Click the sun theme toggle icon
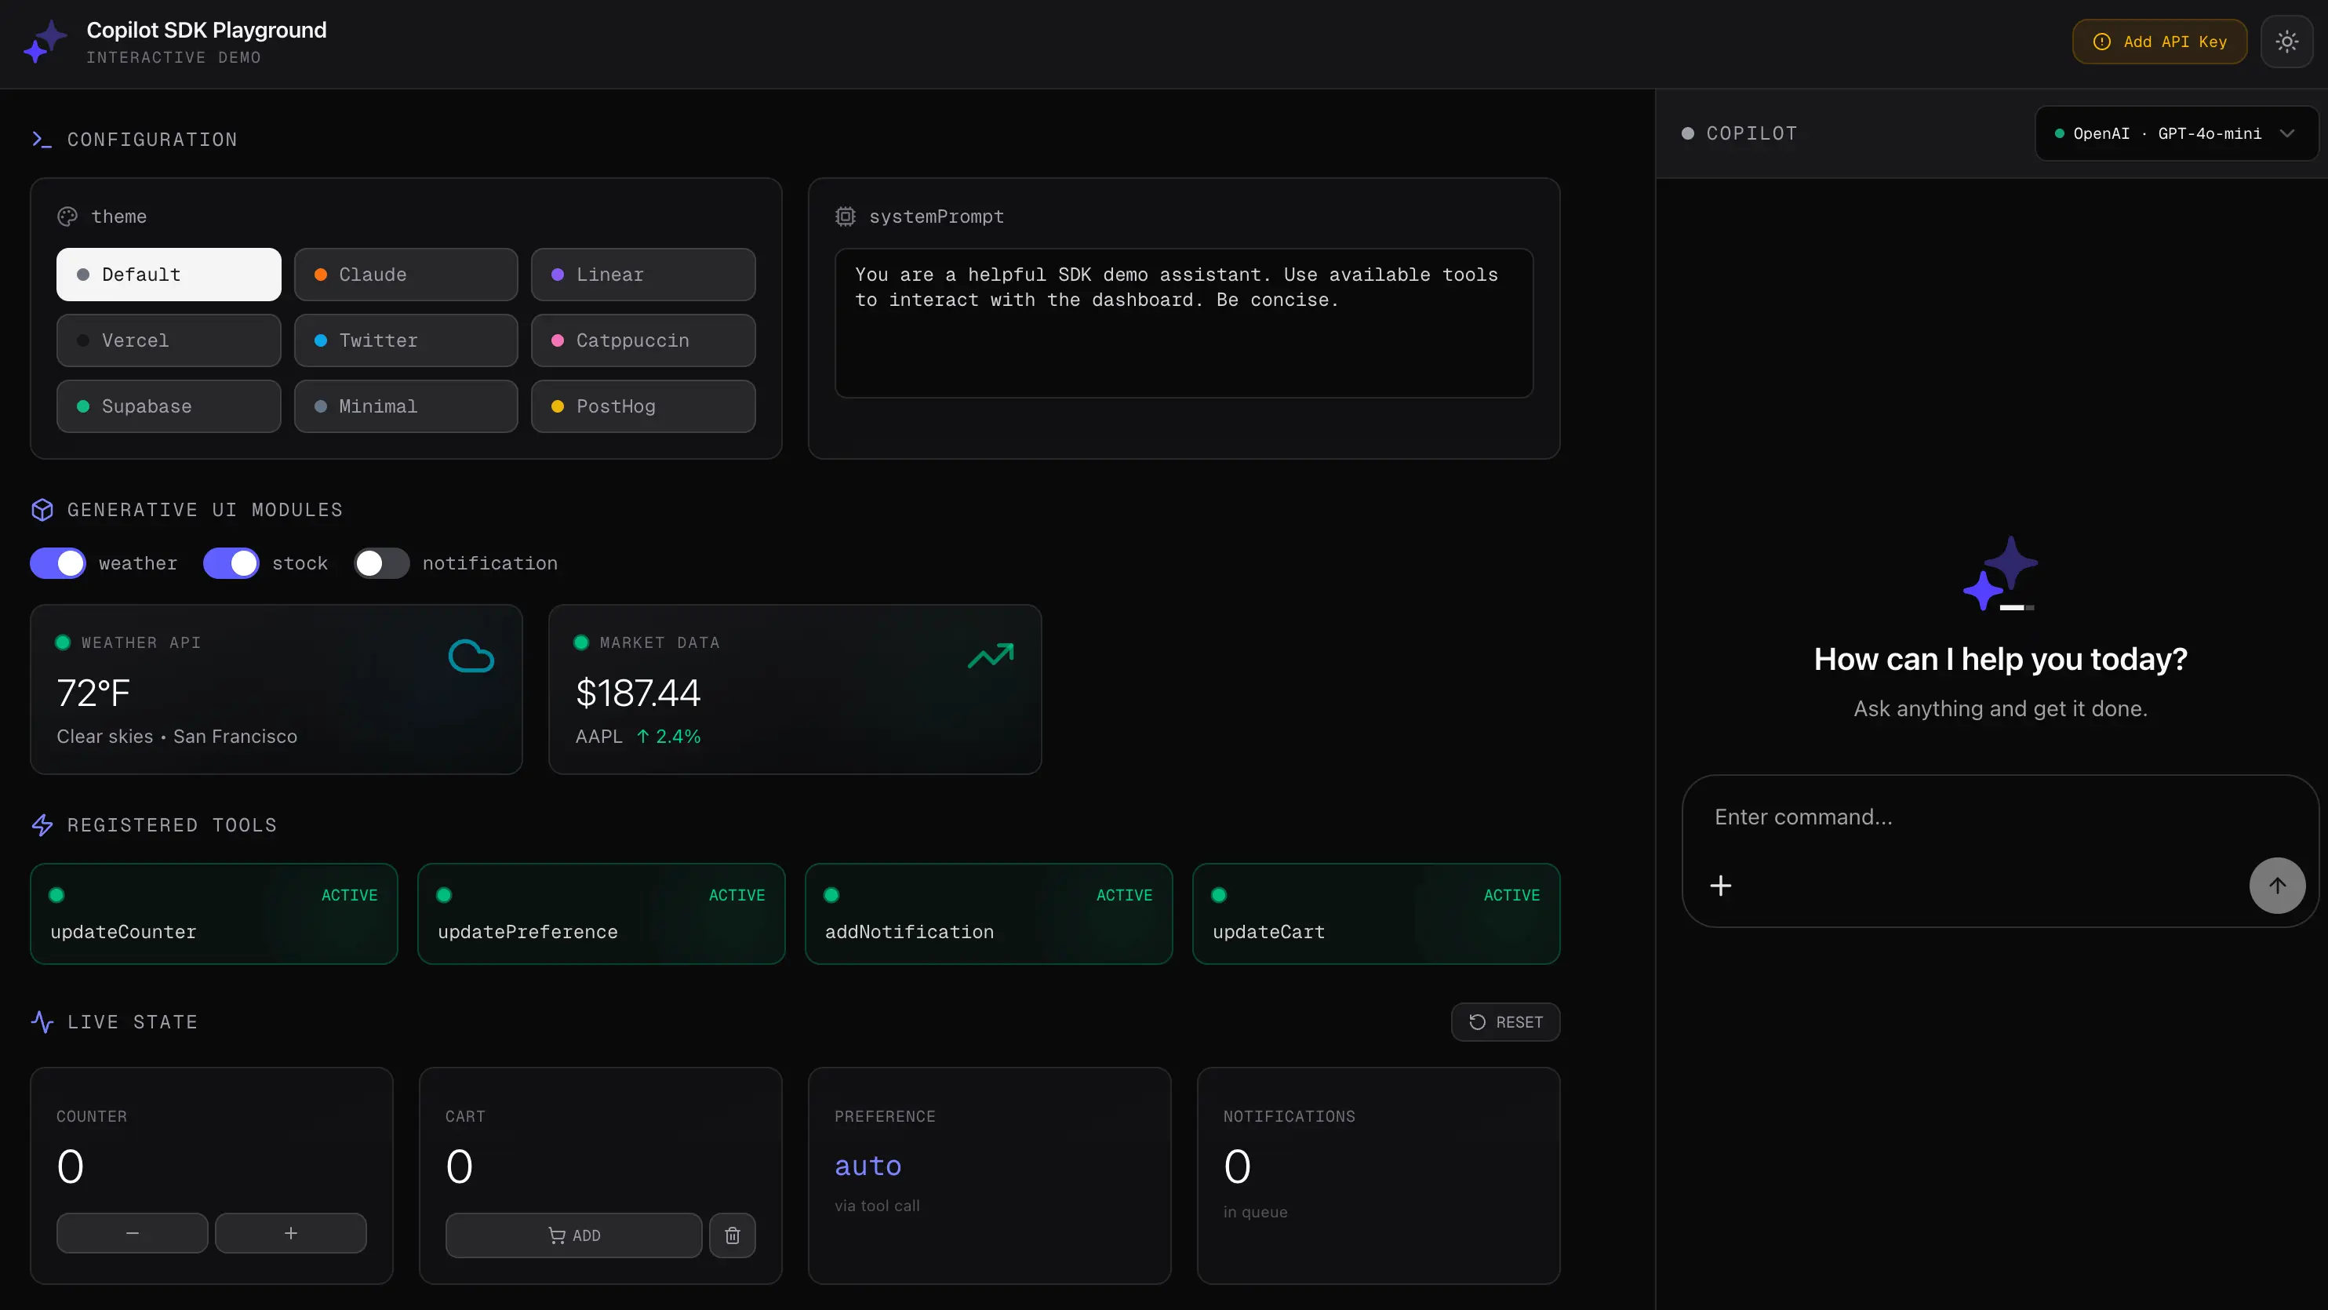Image resolution: width=2328 pixels, height=1310 pixels. (2286, 42)
